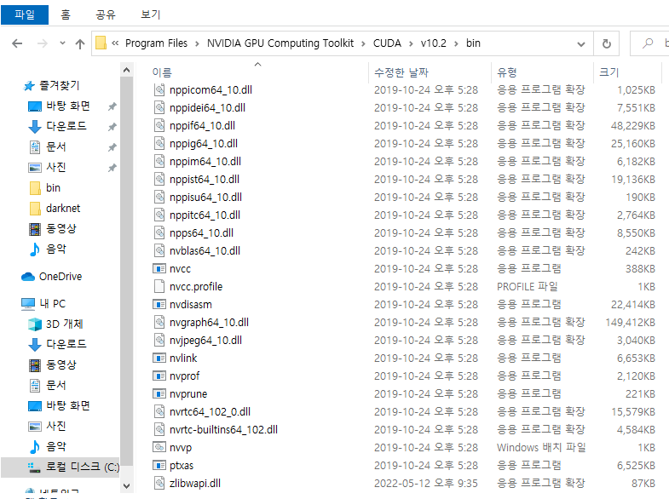Viewport: 669px width, 499px height.
Task: Select the nvprune application icon
Action: click(x=159, y=394)
